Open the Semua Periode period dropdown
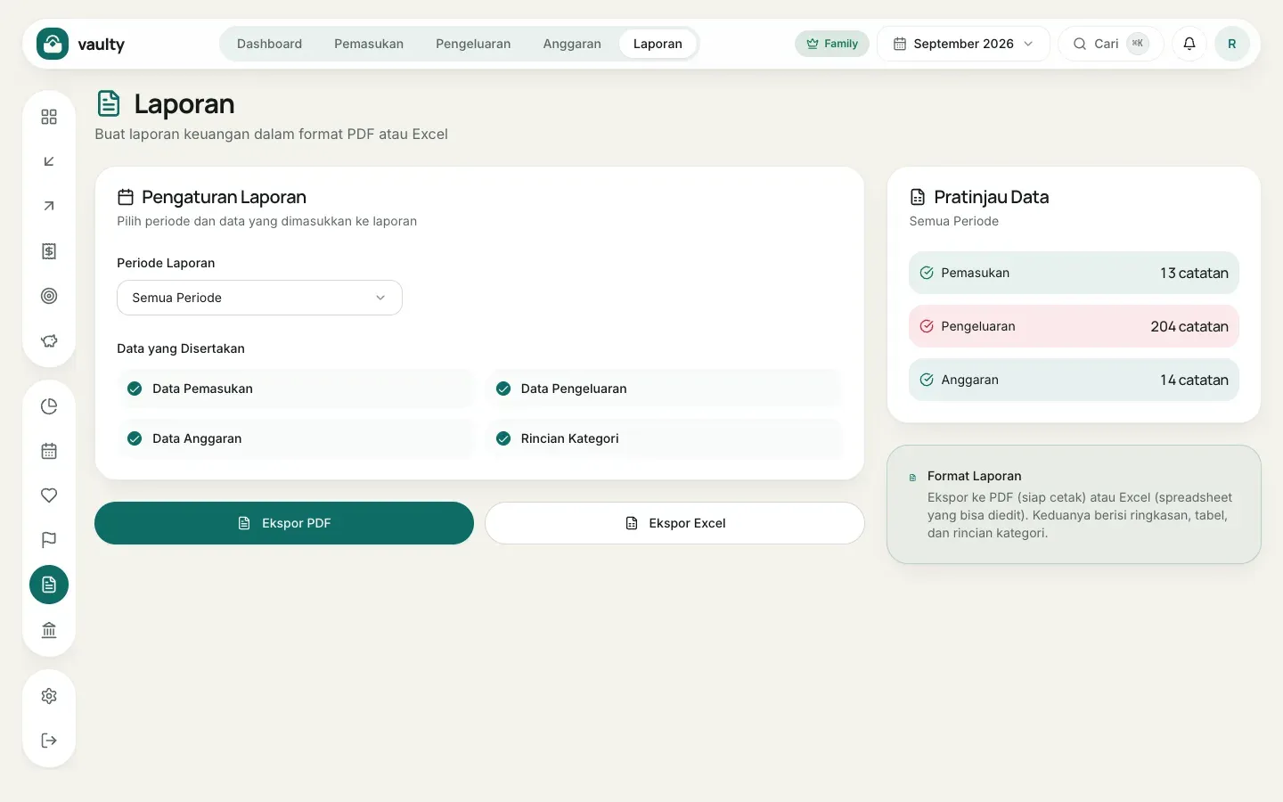 tap(259, 298)
